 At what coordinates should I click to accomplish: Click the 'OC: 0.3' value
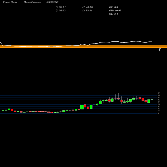tap(113, 7)
